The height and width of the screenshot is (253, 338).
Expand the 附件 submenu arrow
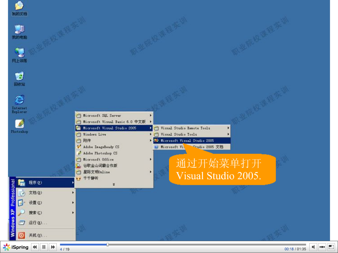pos(151,140)
